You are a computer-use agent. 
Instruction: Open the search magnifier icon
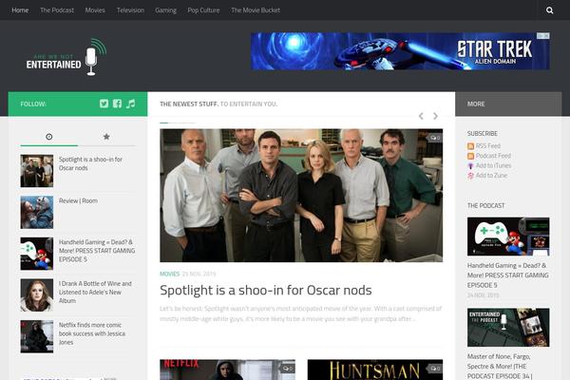click(549, 10)
